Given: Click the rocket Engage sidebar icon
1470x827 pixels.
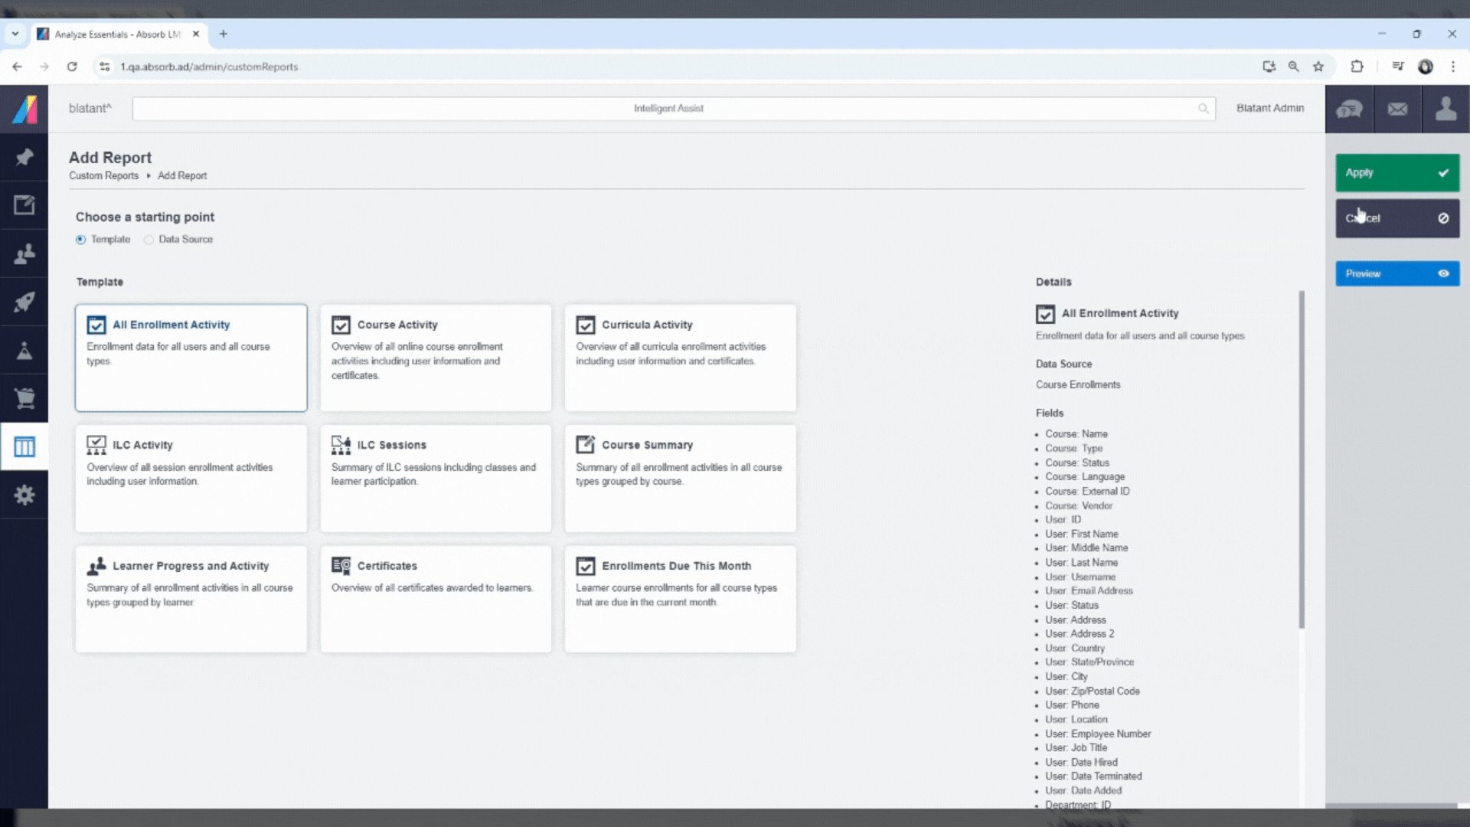Looking at the screenshot, I should click(x=24, y=302).
